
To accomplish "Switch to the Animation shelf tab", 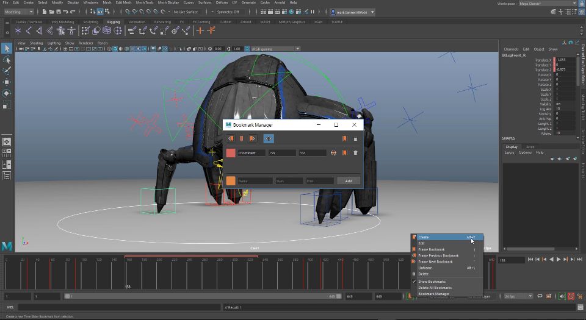I will 137,22.
